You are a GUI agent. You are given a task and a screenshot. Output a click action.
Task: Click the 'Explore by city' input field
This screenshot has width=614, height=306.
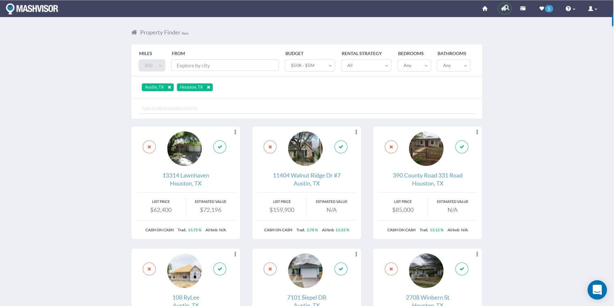pyautogui.click(x=225, y=65)
